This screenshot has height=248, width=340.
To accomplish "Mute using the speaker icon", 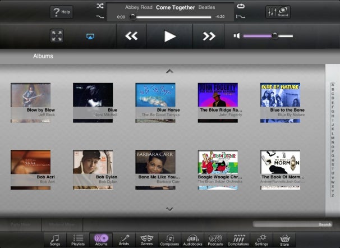I will pos(237,36).
